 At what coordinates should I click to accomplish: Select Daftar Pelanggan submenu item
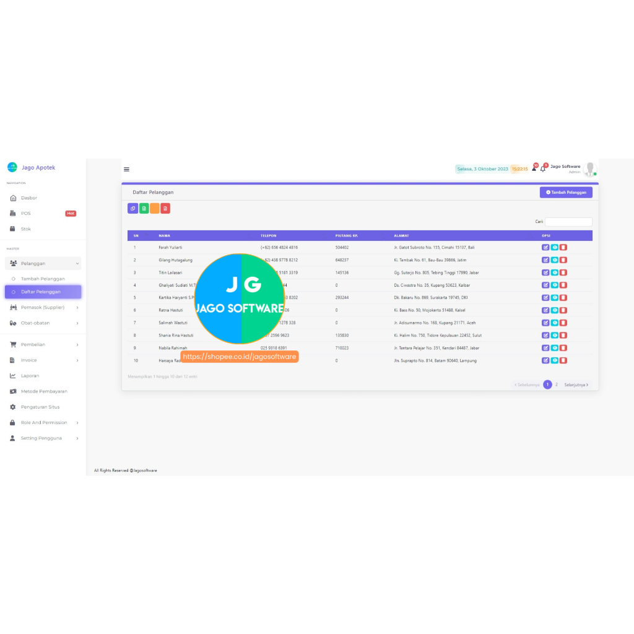tap(43, 292)
